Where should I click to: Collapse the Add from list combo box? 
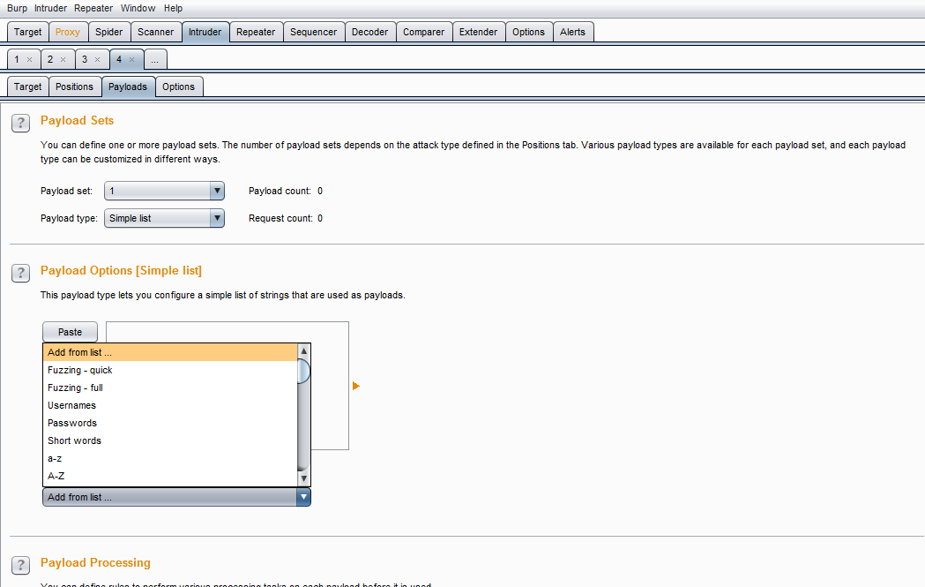point(303,497)
